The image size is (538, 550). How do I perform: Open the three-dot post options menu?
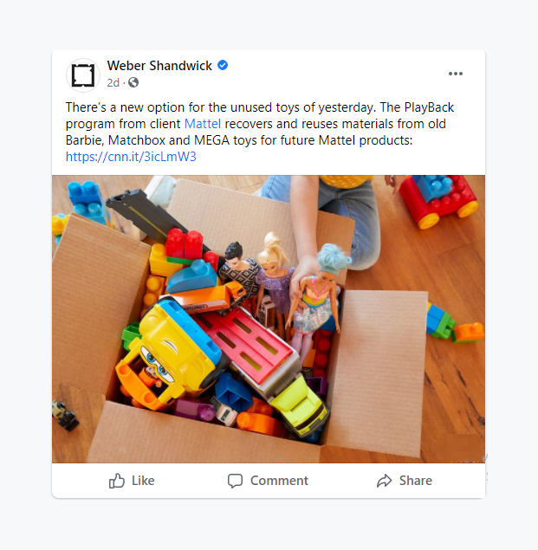tap(456, 74)
